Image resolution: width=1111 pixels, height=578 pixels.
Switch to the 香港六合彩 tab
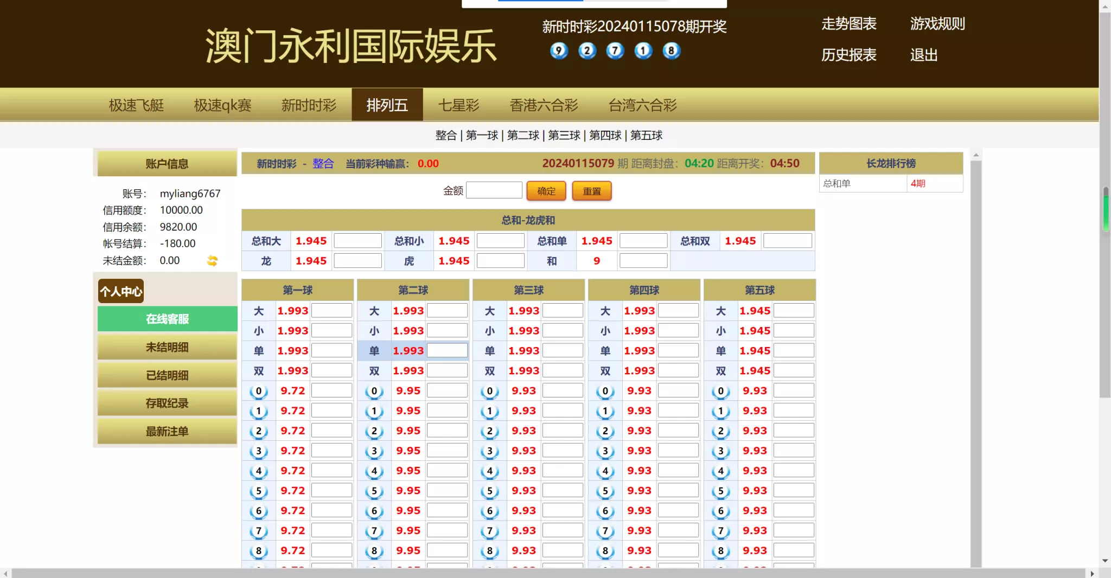coord(544,105)
